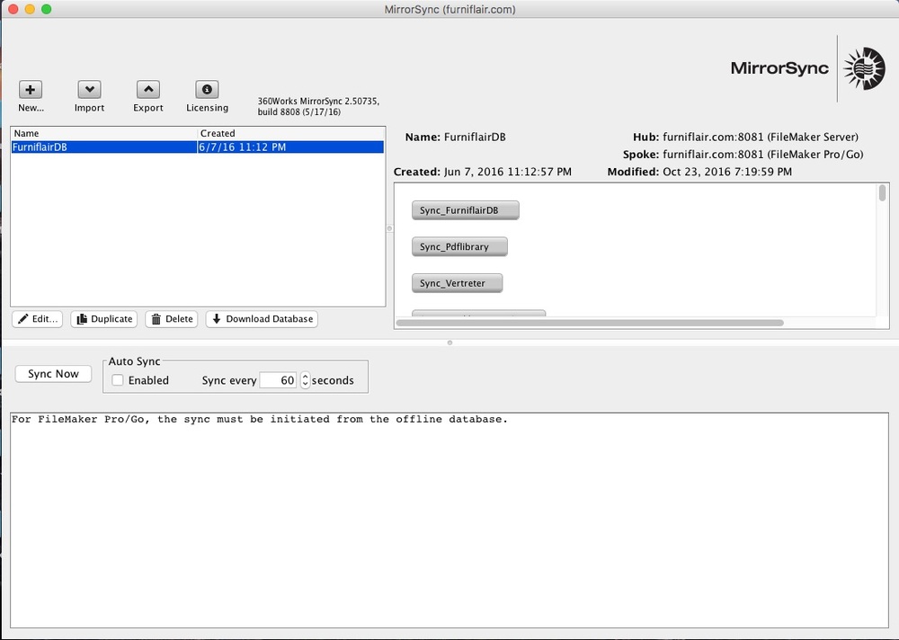Sort by the Created column header

[291, 133]
